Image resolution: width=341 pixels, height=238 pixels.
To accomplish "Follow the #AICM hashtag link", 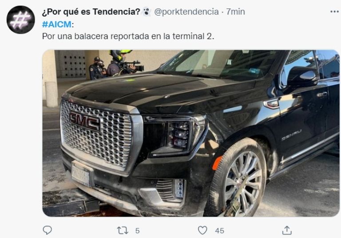I will pos(56,24).
